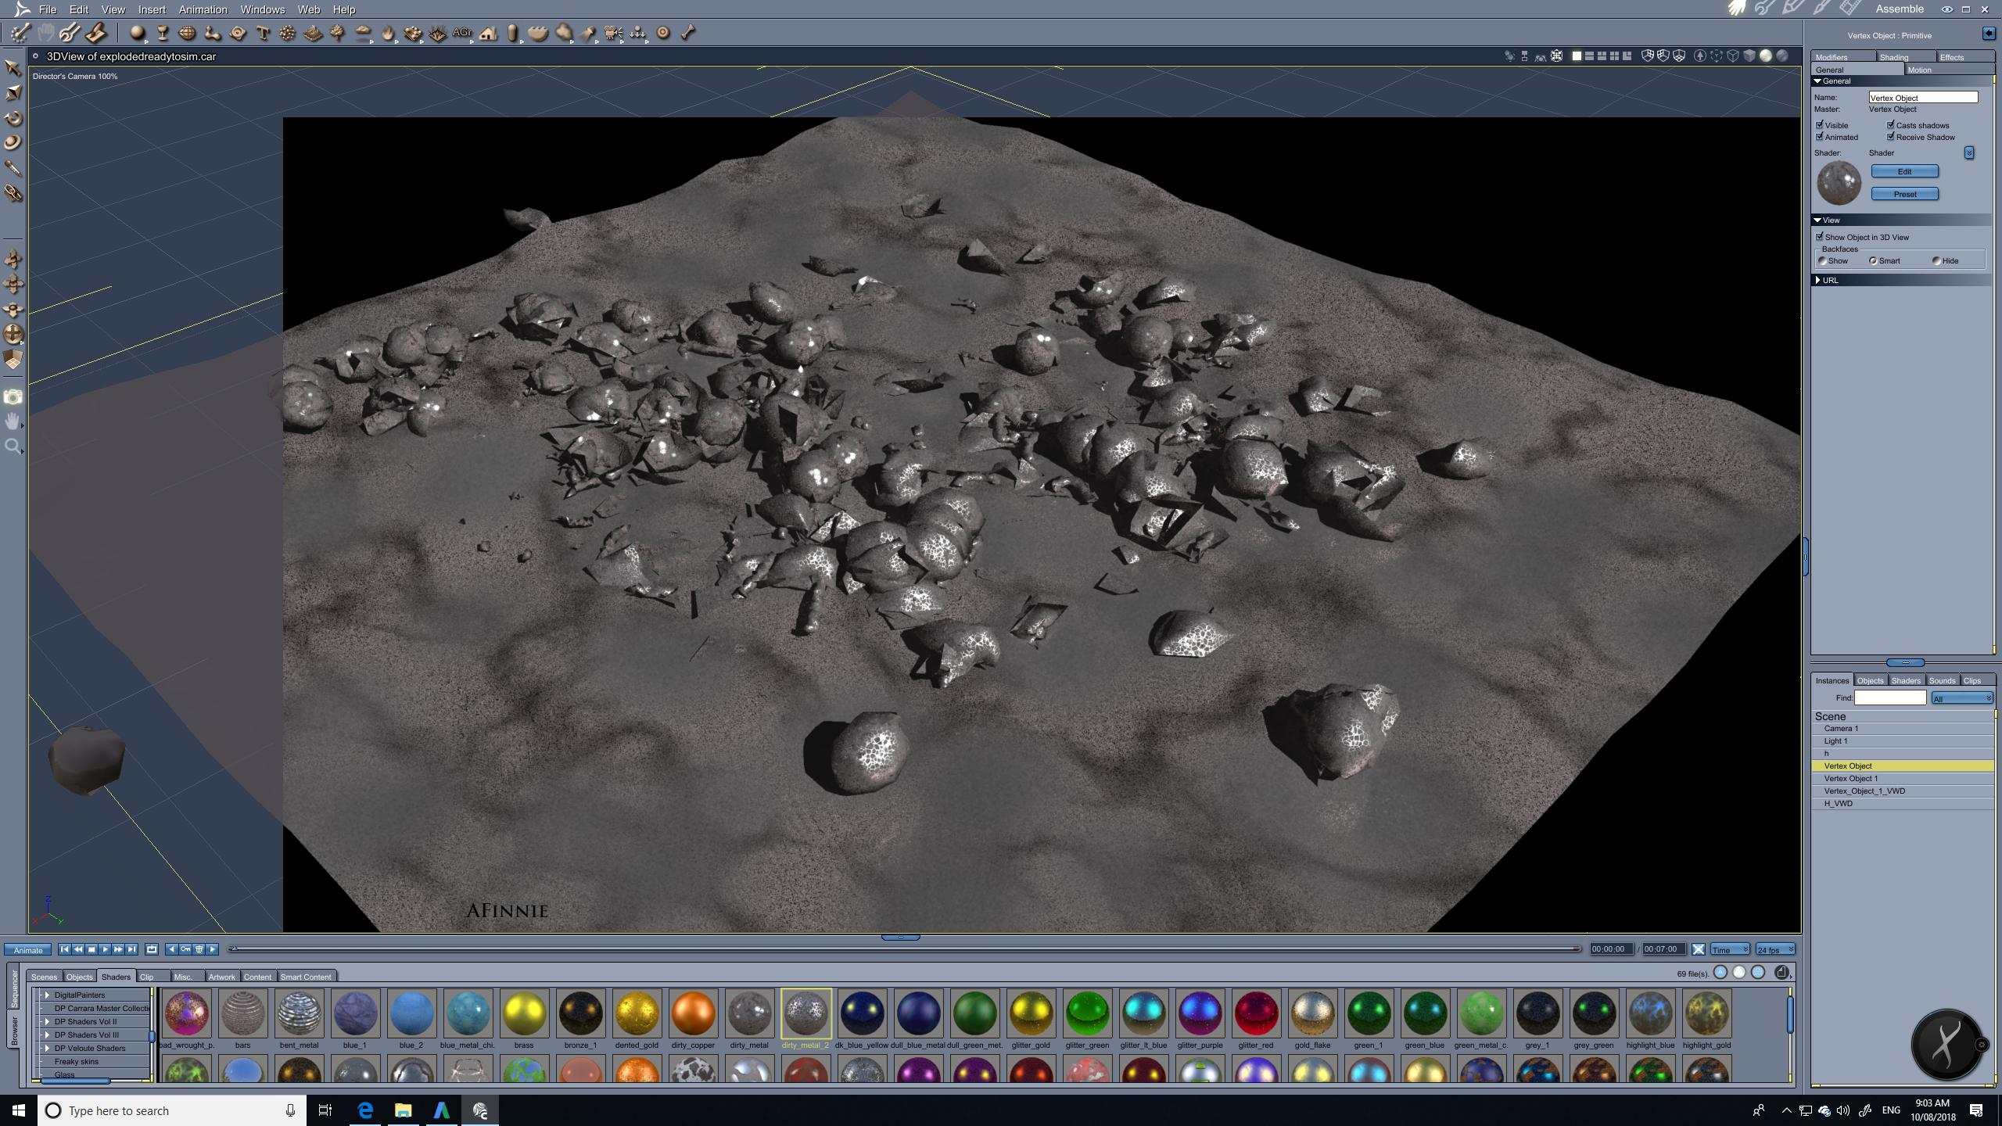Screen dimensions: 2002x1126
Task: Select the Hide backfaces radio button
Action: pos(1936,261)
